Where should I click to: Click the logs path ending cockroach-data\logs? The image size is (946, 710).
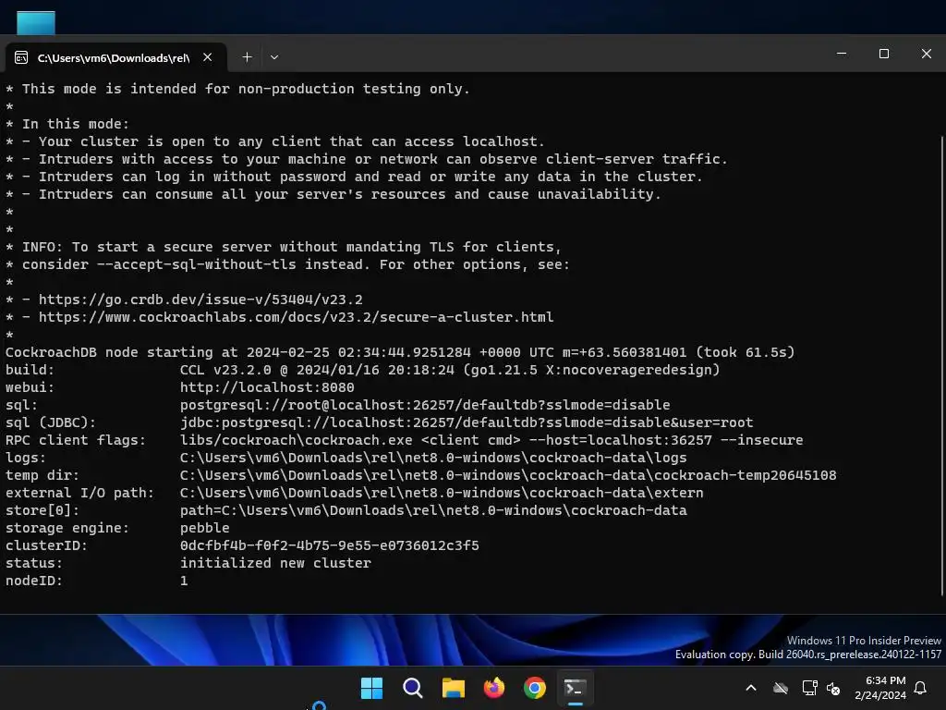pos(433,458)
